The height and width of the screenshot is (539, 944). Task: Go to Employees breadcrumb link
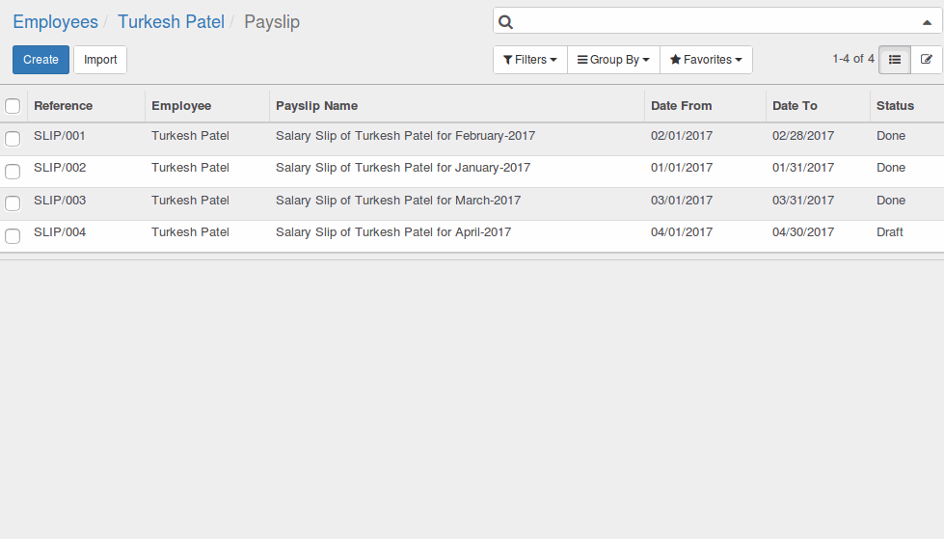click(x=55, y=21)
